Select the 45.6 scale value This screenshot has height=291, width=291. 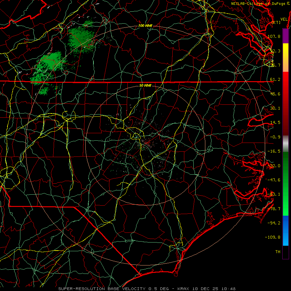pos(275,94)
